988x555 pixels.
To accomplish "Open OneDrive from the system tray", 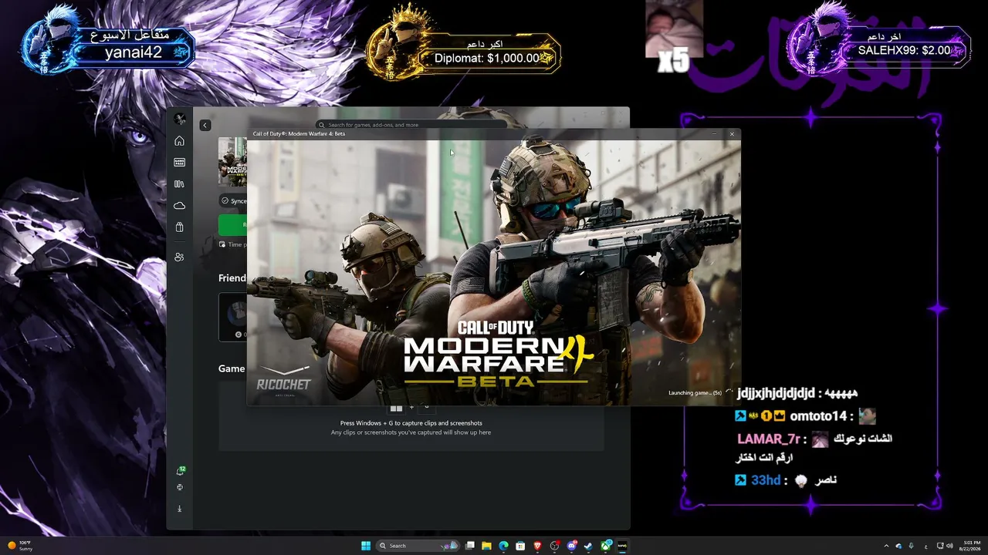I will click(898, 546).
